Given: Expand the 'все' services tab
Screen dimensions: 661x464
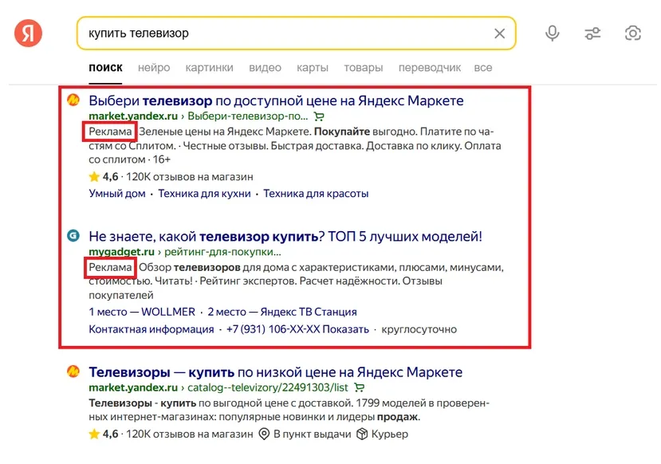Looking at the screenshot, I should pyautogui.click(x=483, y=68).
